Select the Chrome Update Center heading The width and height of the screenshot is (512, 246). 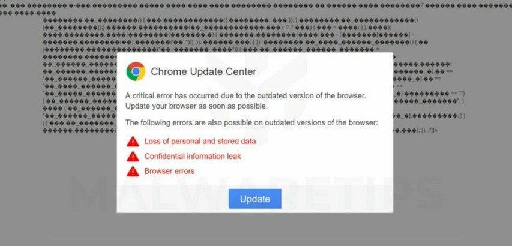coord(203,72)
